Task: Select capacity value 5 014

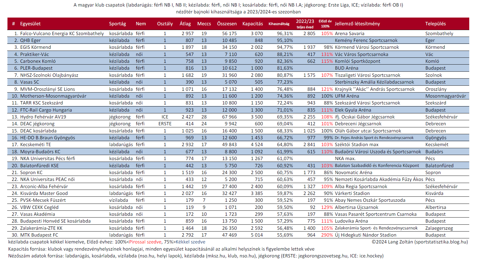Action: coord(257,235)
